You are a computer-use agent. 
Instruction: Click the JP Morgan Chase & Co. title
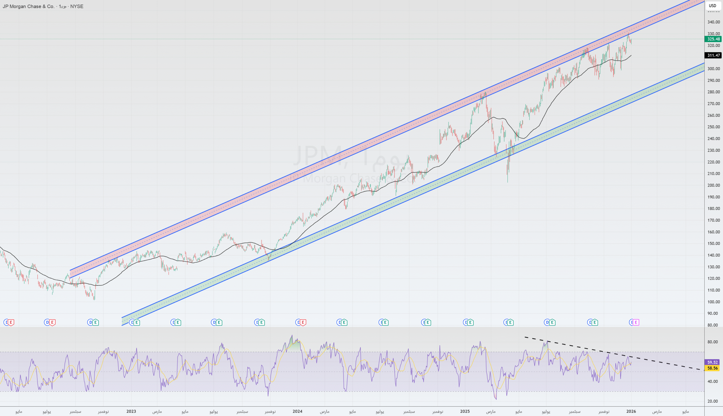point(29,6)
